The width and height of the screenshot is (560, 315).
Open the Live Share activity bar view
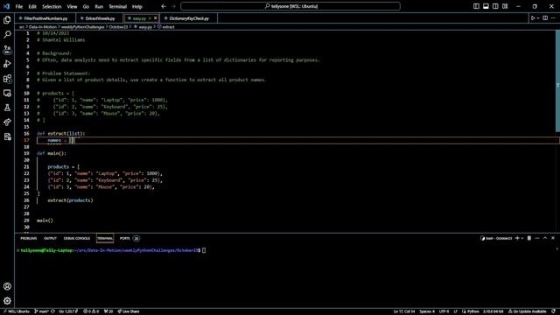[x=7, y=122]
